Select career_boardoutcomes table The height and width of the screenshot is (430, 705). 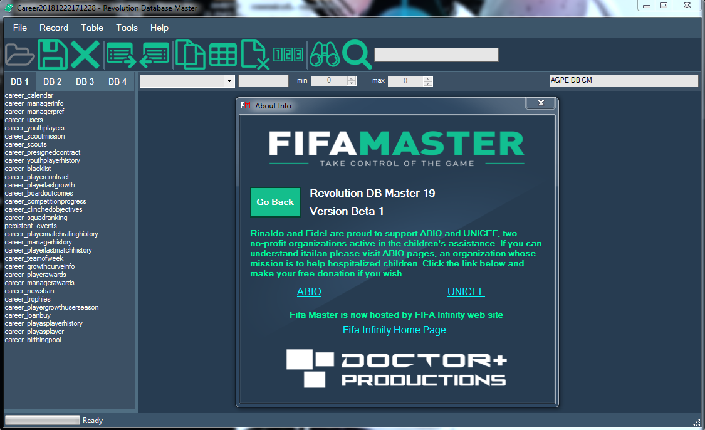pos(39,193)
